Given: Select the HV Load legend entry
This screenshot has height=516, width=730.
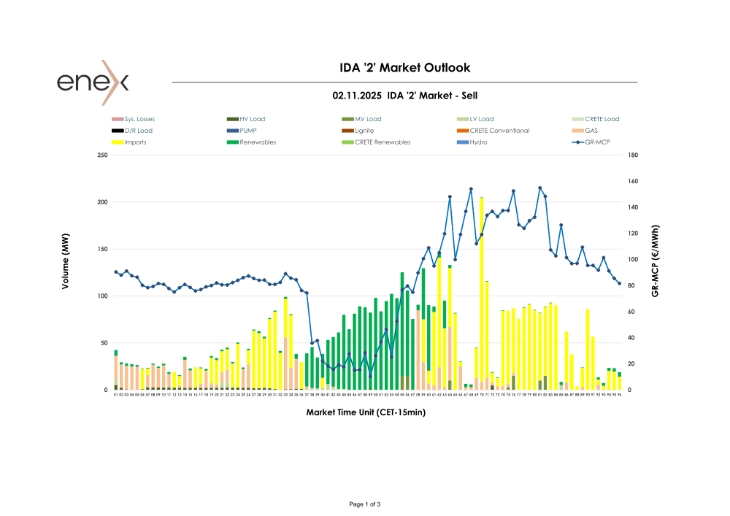Looking at the screenshot, I should click(x=252, y=119).
